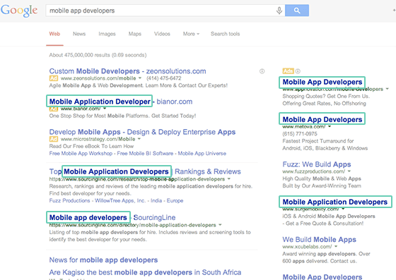This screenshot has height=280, width=396.
Task: Open 'We Build Mobile Apps' ad
Action: click(319, 240)
